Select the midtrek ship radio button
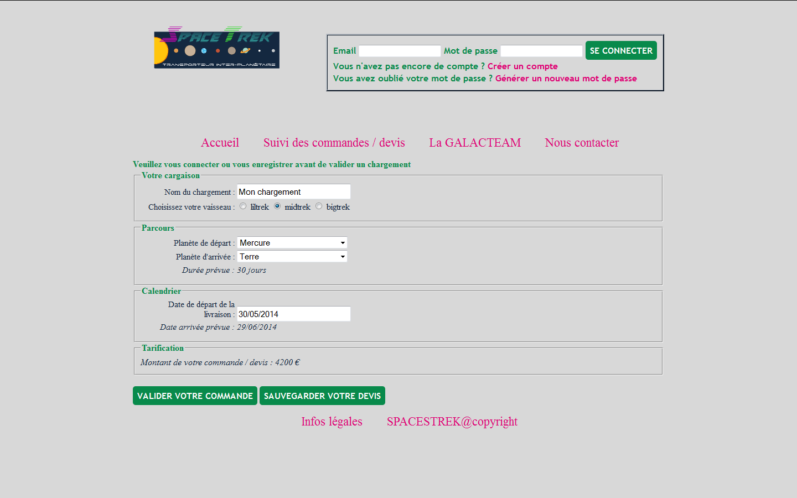 [x=277, y=206]
